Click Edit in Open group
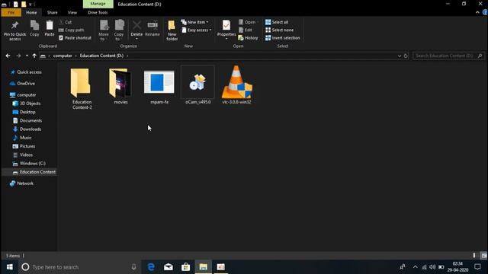The width and height of the screenshot is (488, 274). 246,30
